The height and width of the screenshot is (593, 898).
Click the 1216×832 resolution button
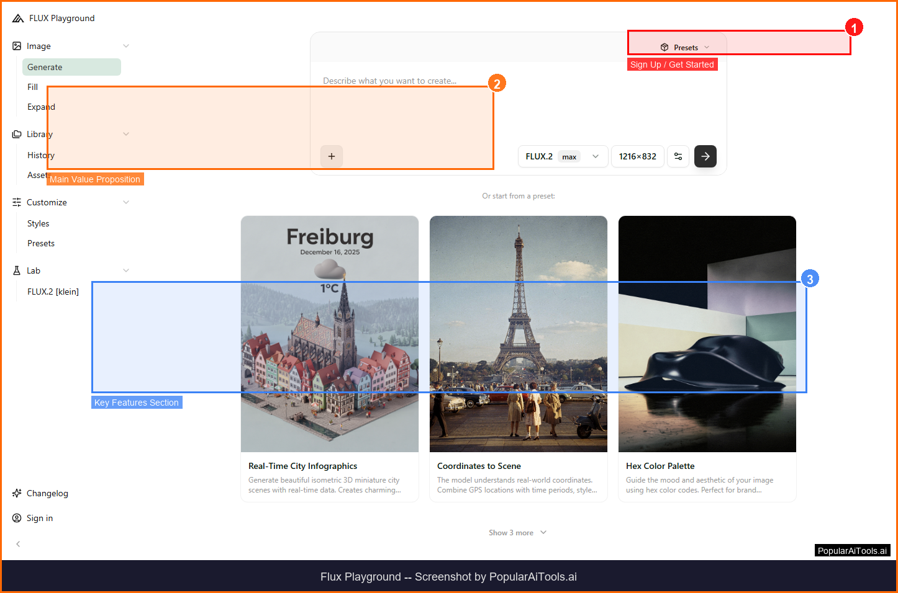[637, 156]
